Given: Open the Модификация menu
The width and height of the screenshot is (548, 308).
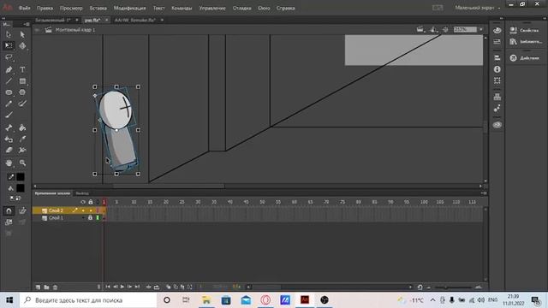Looking at the screenshot, I should (129, 8).
